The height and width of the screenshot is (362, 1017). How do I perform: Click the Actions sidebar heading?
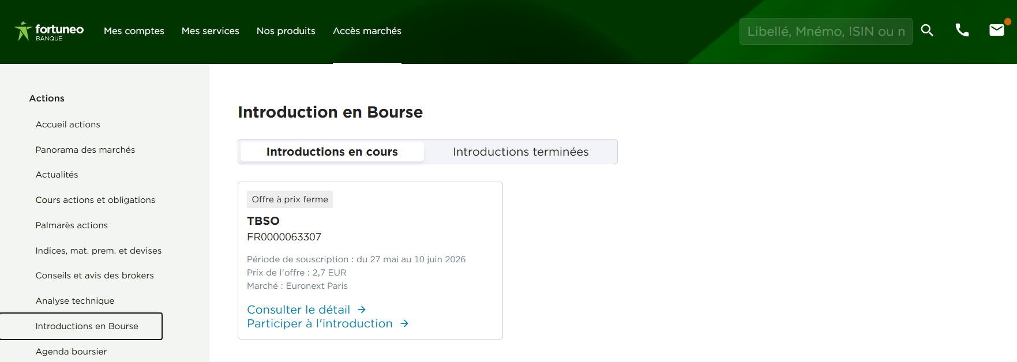47,99
